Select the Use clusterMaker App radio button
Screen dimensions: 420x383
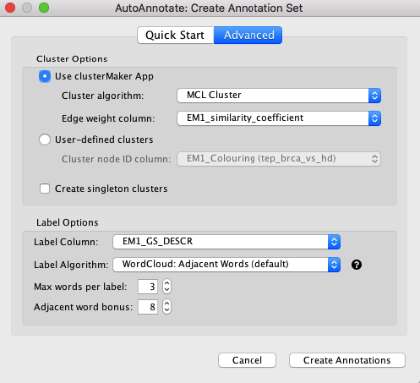tap(45, 76)
